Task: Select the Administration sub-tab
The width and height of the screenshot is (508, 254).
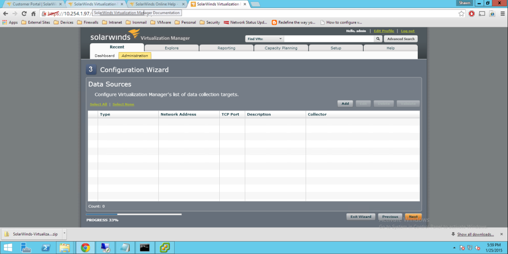Action: [x=135, y=56]
